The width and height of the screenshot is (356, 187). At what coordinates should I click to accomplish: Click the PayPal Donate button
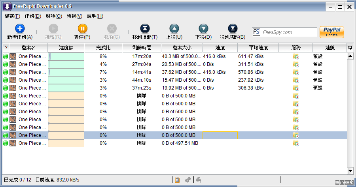332,32
